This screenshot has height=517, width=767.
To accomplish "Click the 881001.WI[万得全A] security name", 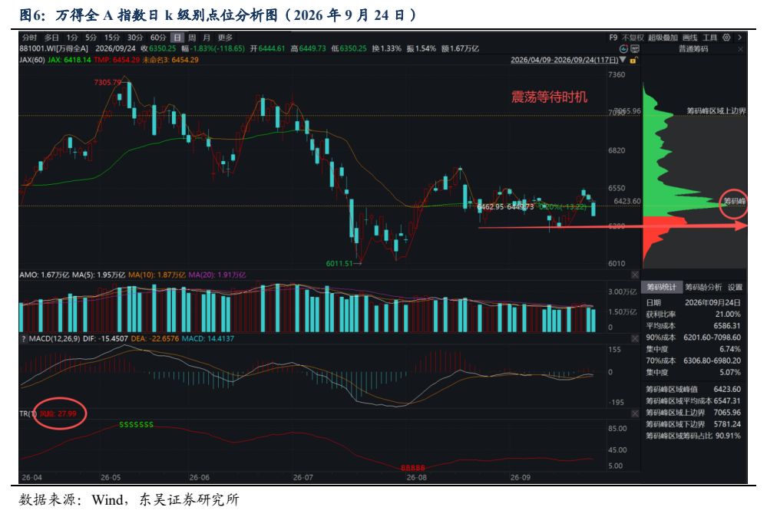I will pyautogui.click(x=54, y=49).
